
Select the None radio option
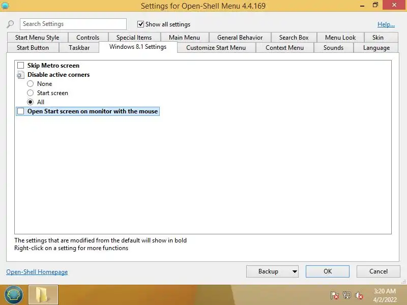point(31,84)
